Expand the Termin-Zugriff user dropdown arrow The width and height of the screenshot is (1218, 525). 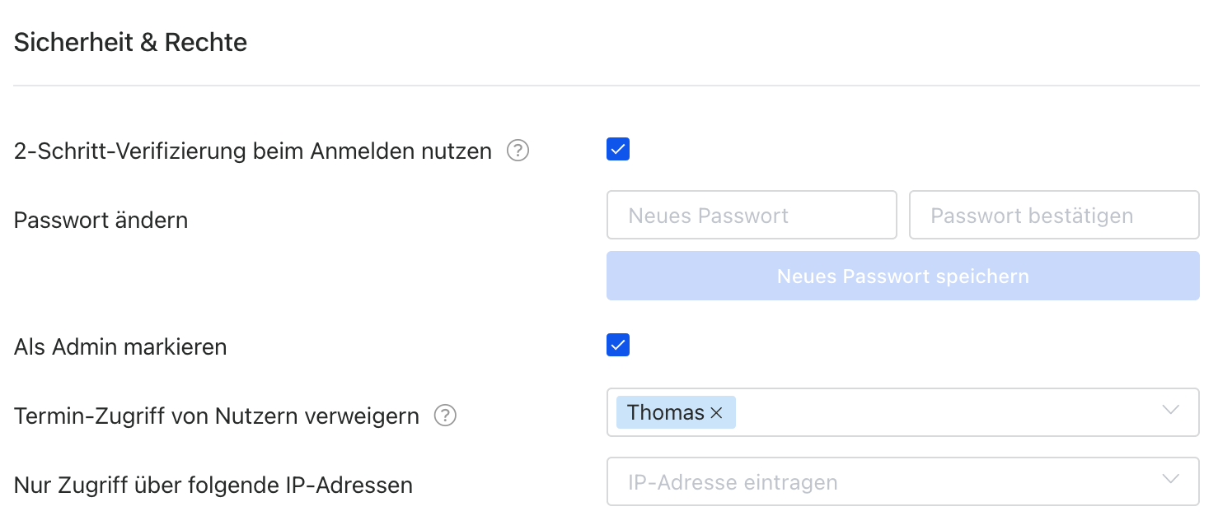(1170, 410)
